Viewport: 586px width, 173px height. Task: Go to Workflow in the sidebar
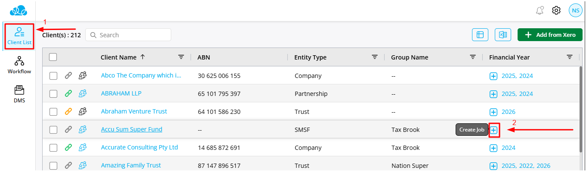click(x=19, y=65)
